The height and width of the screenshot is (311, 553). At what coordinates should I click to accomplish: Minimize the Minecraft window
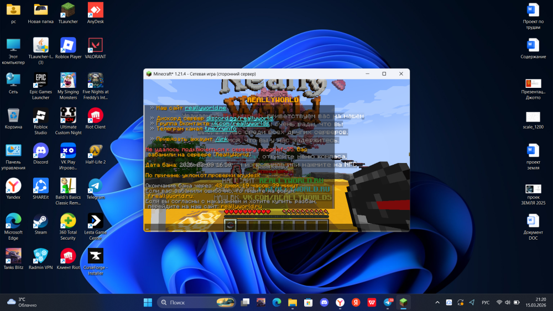pos(368,74)
